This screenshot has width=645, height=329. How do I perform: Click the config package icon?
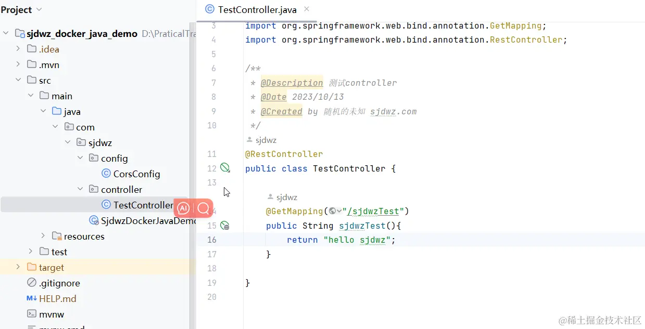(94, 158)
